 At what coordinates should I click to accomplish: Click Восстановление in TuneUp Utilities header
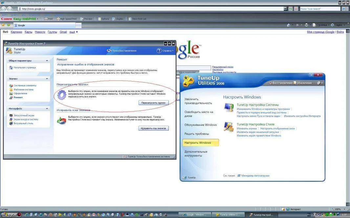point(281,83)
